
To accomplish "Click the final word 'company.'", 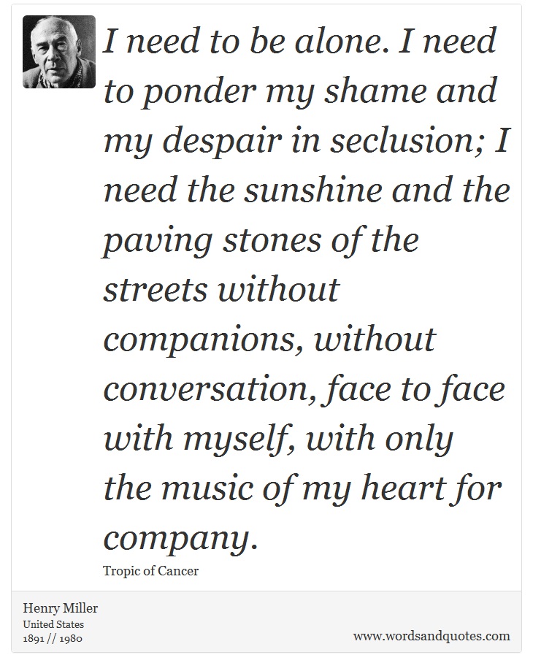I will coord(181,538).
